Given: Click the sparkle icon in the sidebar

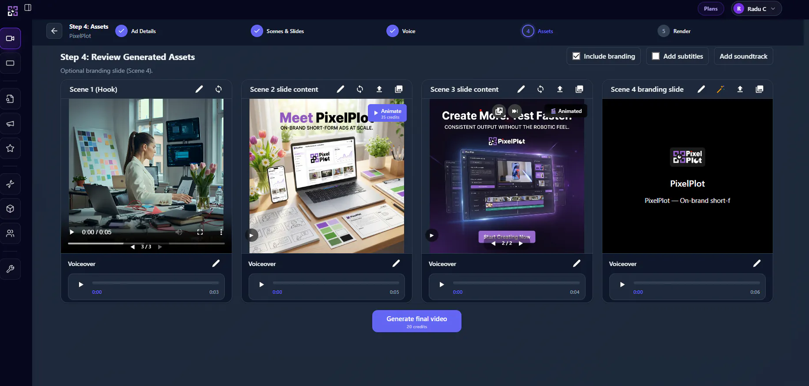Looking at the screenshot, I should click(10, 184).
